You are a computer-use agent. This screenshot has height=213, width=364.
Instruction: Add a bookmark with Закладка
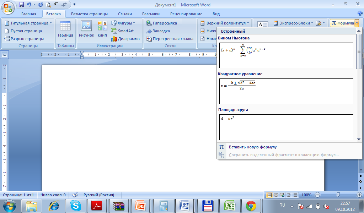158,31
